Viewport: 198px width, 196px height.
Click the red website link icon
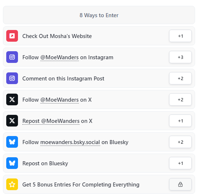pyautogui.click(x=12, y=36)
